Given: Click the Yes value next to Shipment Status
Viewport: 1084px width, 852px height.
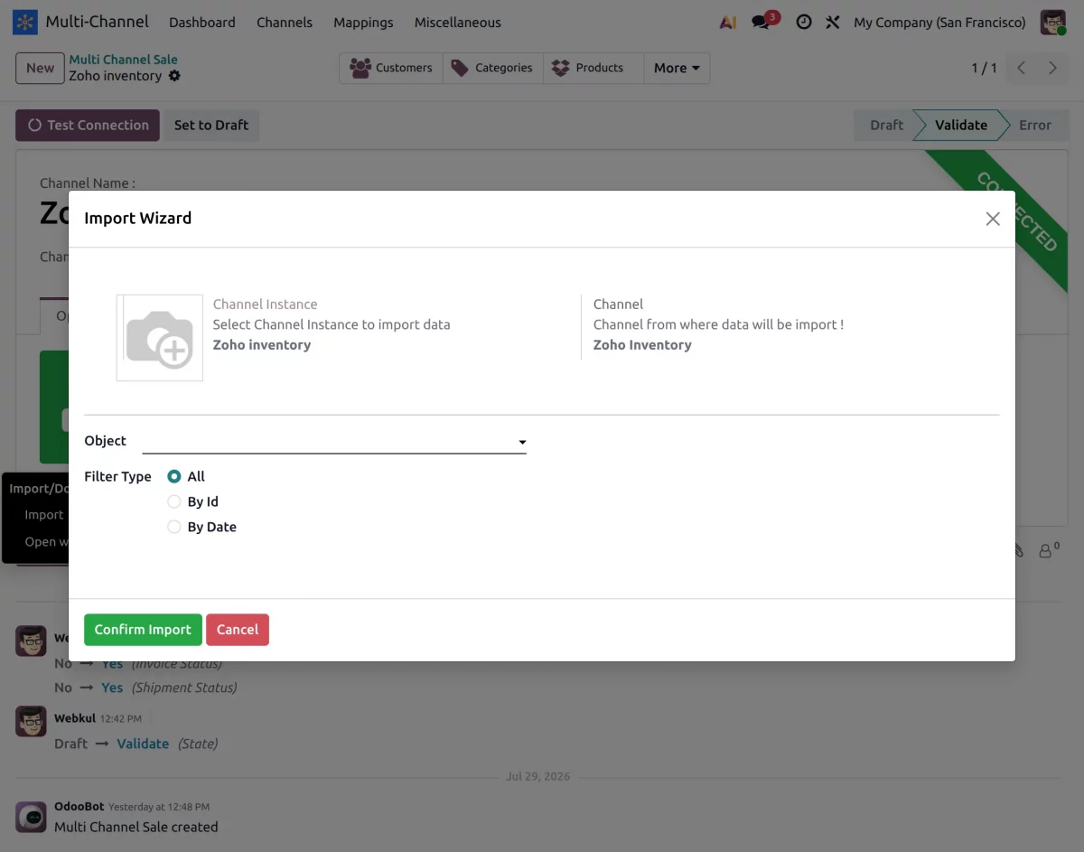Looking at the screenshot, I should coord(112,688).
